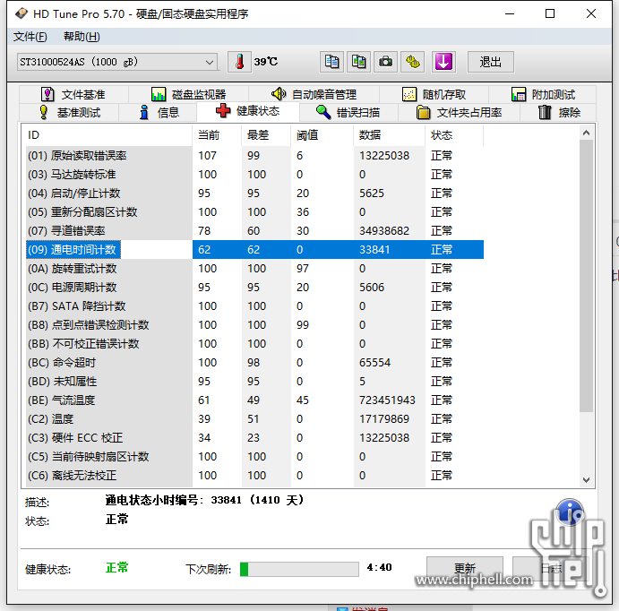Click the 日志 button
This screenshot has height=611, width=619.
[x=551, y=569]
